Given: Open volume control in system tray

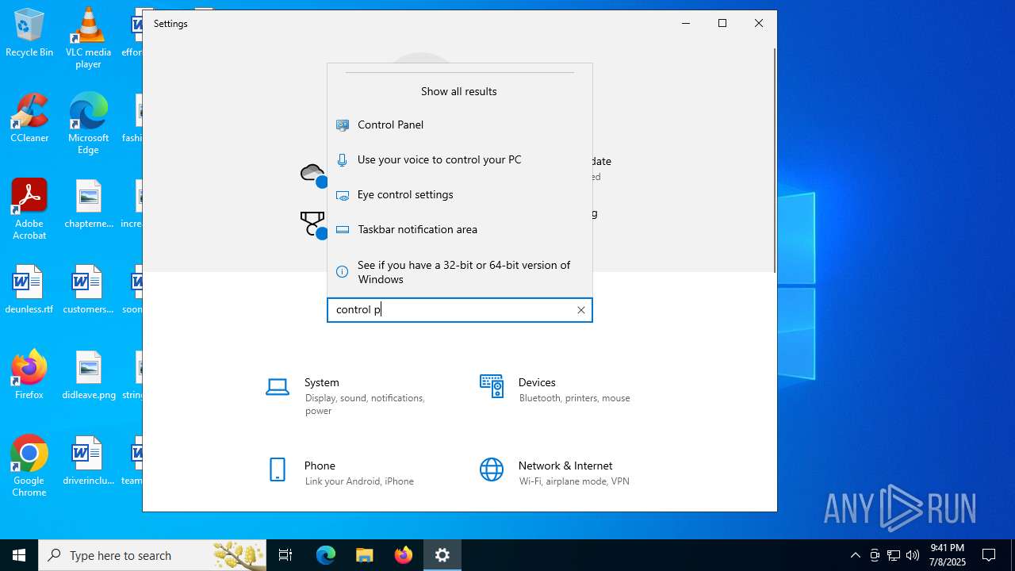Looking at the screenshot, I should pos(913,555).
